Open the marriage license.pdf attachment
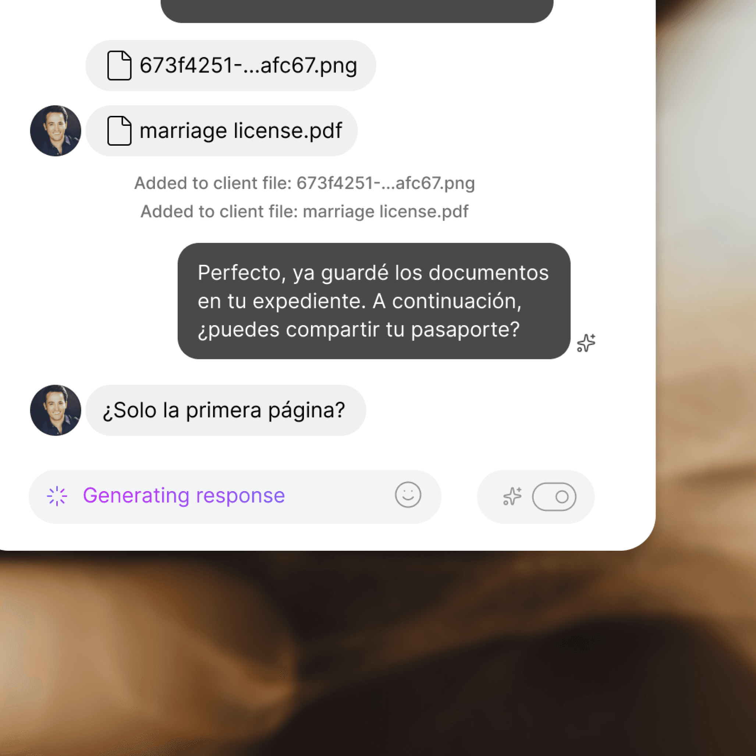 221,131
